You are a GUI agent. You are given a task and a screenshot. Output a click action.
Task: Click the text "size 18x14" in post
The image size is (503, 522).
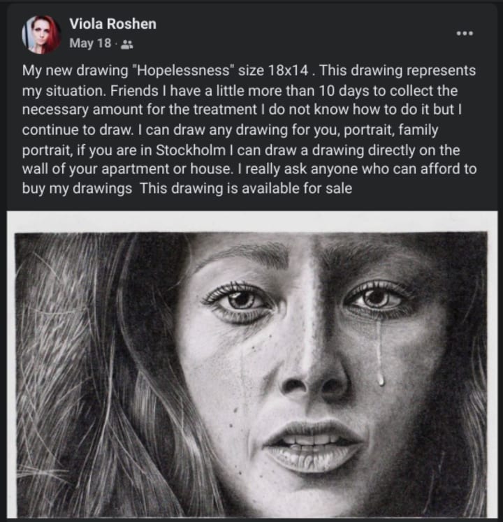(273, 71)
